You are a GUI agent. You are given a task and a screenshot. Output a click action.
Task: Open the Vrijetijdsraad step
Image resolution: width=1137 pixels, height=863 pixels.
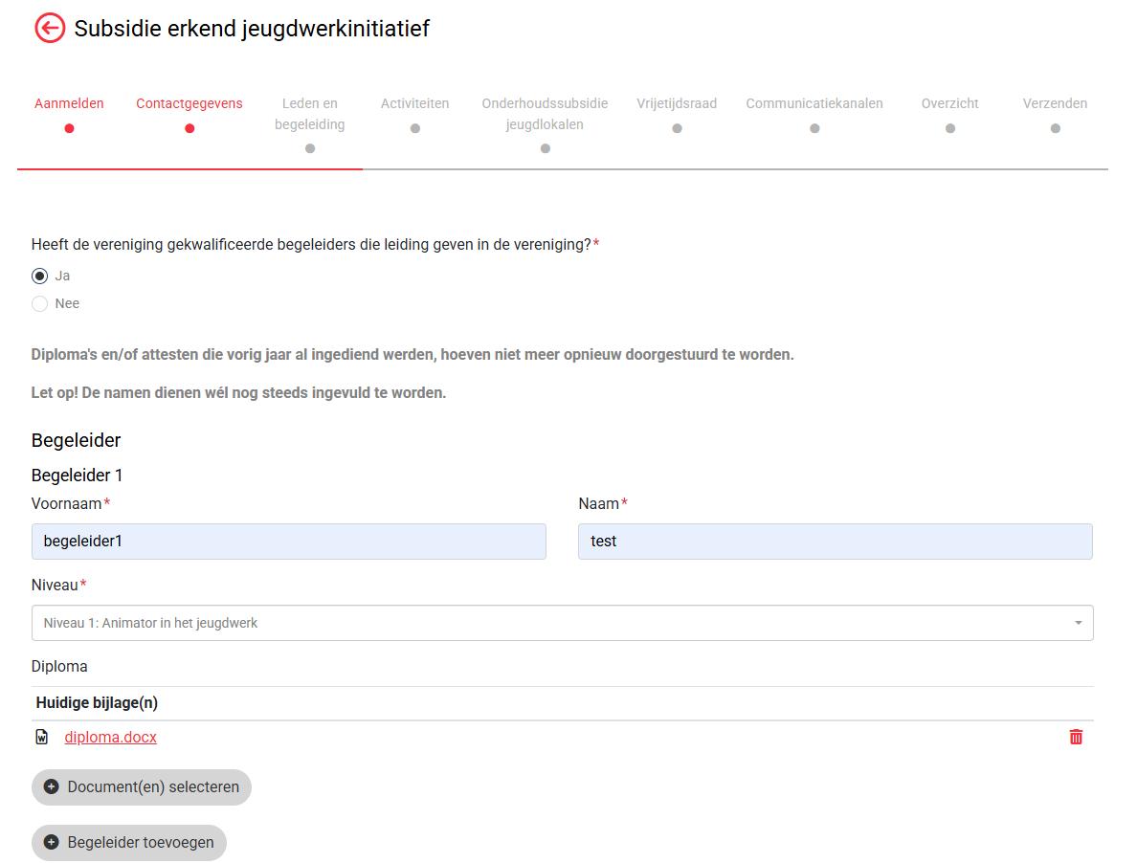tap(677, 103)
